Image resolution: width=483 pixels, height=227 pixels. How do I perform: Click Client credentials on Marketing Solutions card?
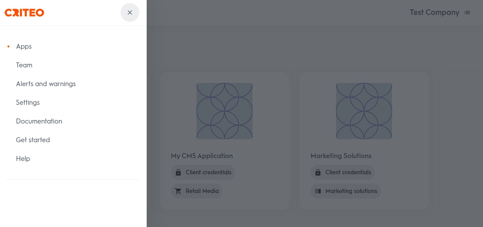pos(343,172)
